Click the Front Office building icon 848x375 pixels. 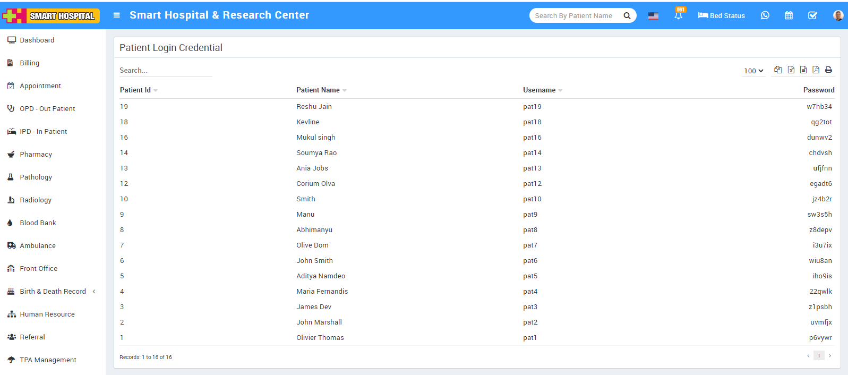[11, 268]
